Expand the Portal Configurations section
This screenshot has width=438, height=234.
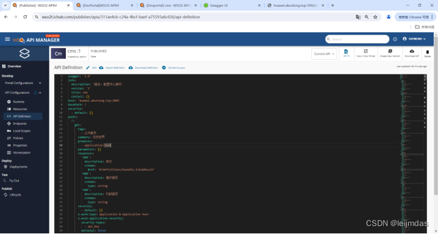23,83
